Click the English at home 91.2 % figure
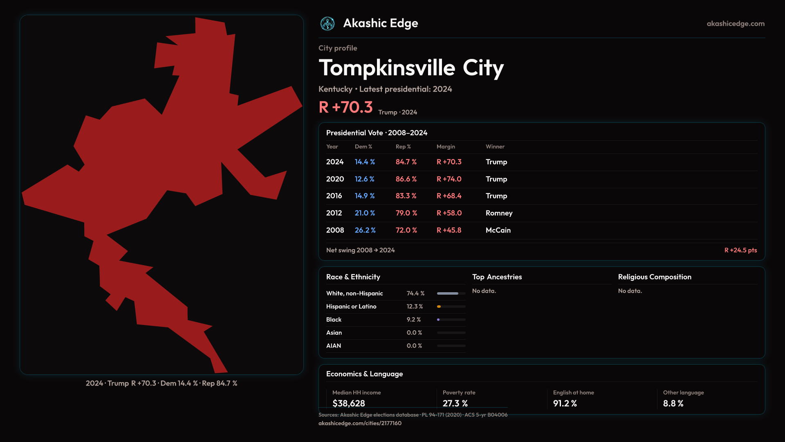 click(565, 404)
